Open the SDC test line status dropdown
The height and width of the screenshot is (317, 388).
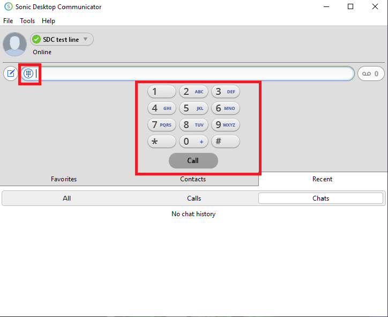tap(62, 39)
